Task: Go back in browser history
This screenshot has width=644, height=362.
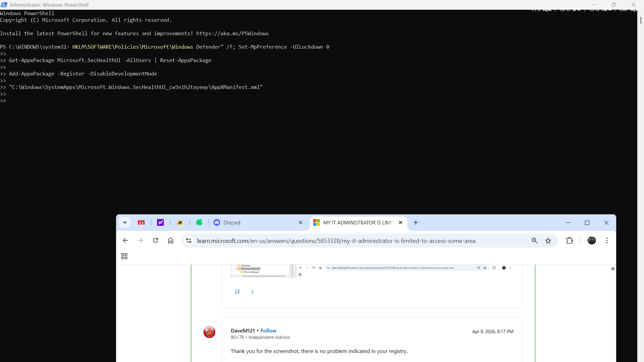Action: click(x=126, y=241)
